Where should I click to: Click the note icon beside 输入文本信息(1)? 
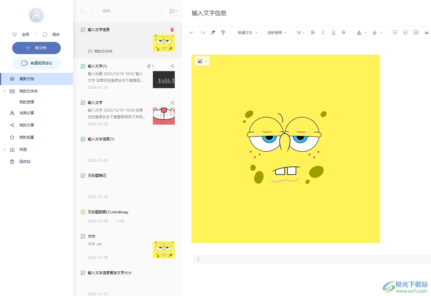click(x=83, y=139)
